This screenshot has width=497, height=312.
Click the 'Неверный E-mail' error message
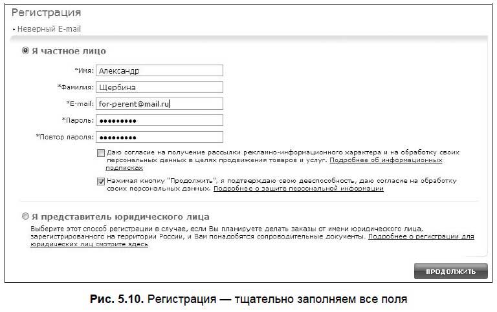[49, 29]
